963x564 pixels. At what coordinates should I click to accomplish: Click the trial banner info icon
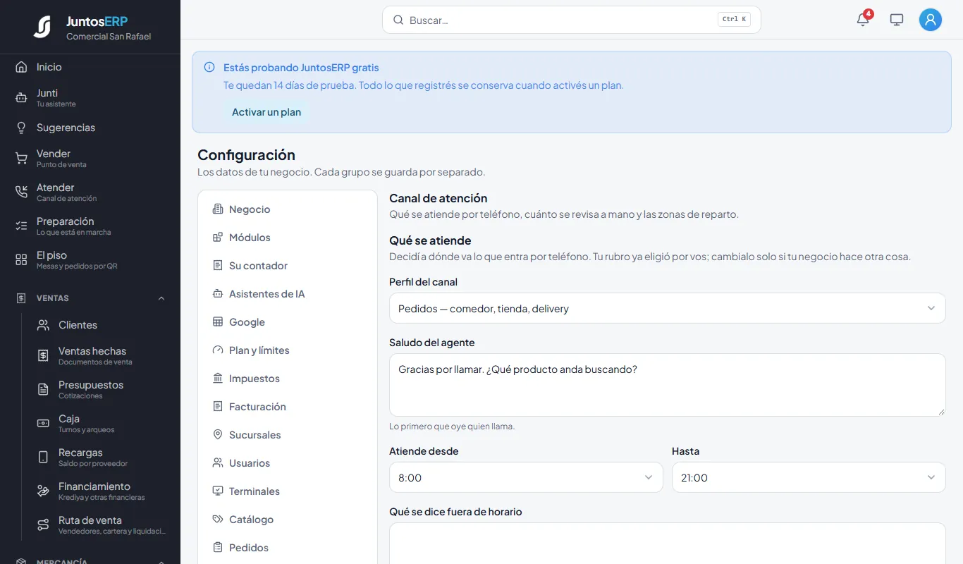(x=209, y=68)
